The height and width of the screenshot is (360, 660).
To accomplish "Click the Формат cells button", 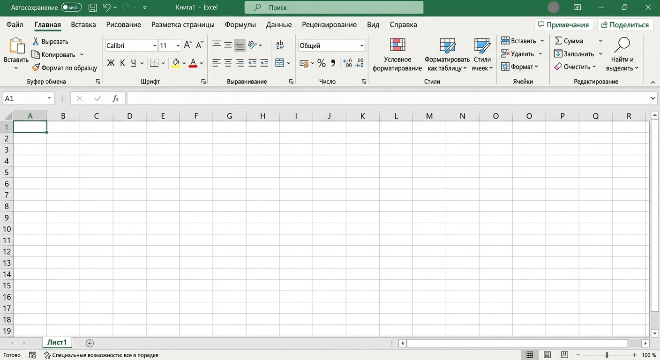I will (519, 67).
